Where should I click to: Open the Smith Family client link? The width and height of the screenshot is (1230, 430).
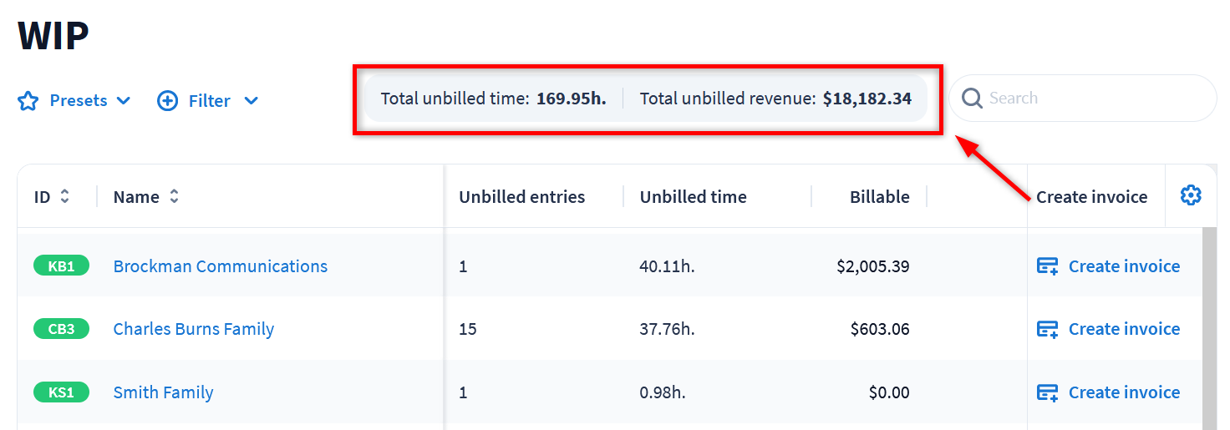[x=164, y=392]
